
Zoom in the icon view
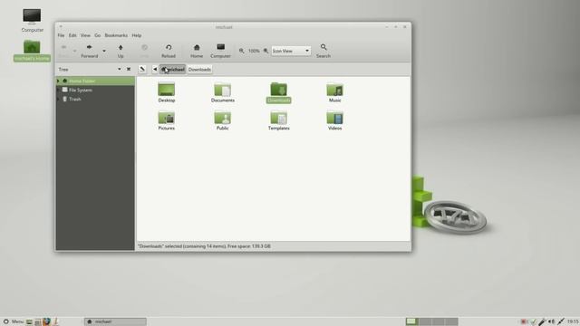266,51
